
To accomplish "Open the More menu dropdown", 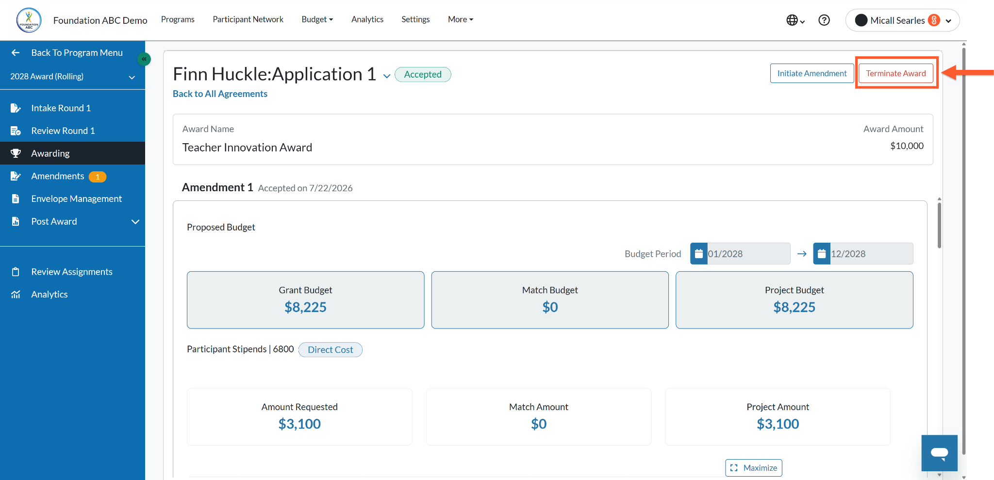I will (461, 19).
